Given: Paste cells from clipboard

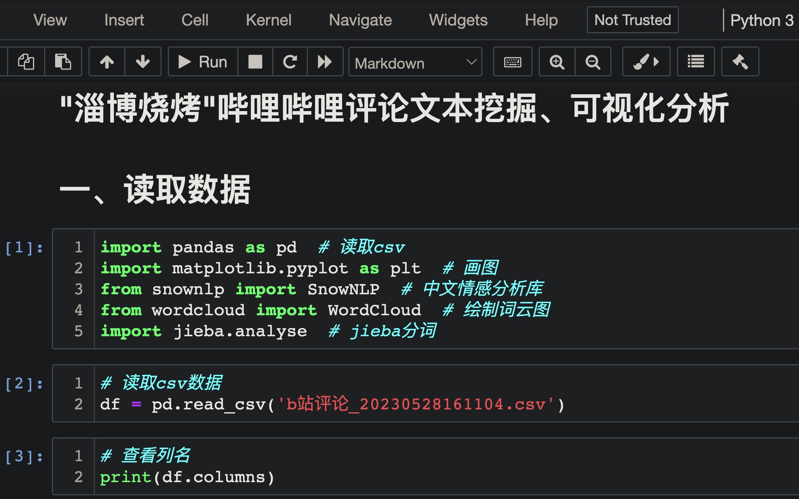Looking at the screenshot, I should tap(63, 62).
